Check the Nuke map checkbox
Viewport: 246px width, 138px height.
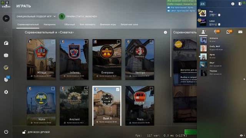53,89
